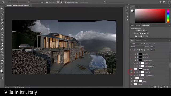Click the Clear button in options bar
This screenshot has width=171, height=96.
pyautogui.click(x=42, y=2)
